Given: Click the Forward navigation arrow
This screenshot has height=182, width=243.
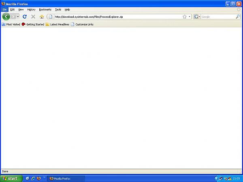Looking at the screenshot, I should pos(13,17).
